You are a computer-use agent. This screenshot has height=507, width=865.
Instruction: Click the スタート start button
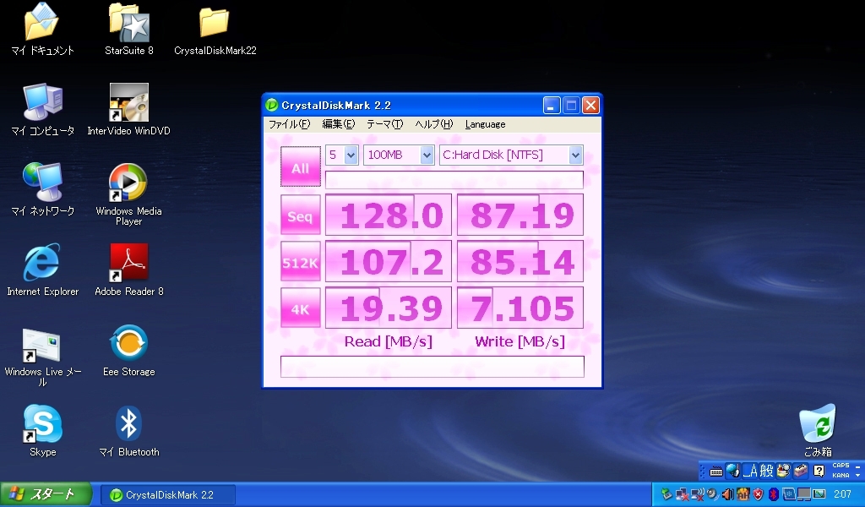(x=44, y=494)
